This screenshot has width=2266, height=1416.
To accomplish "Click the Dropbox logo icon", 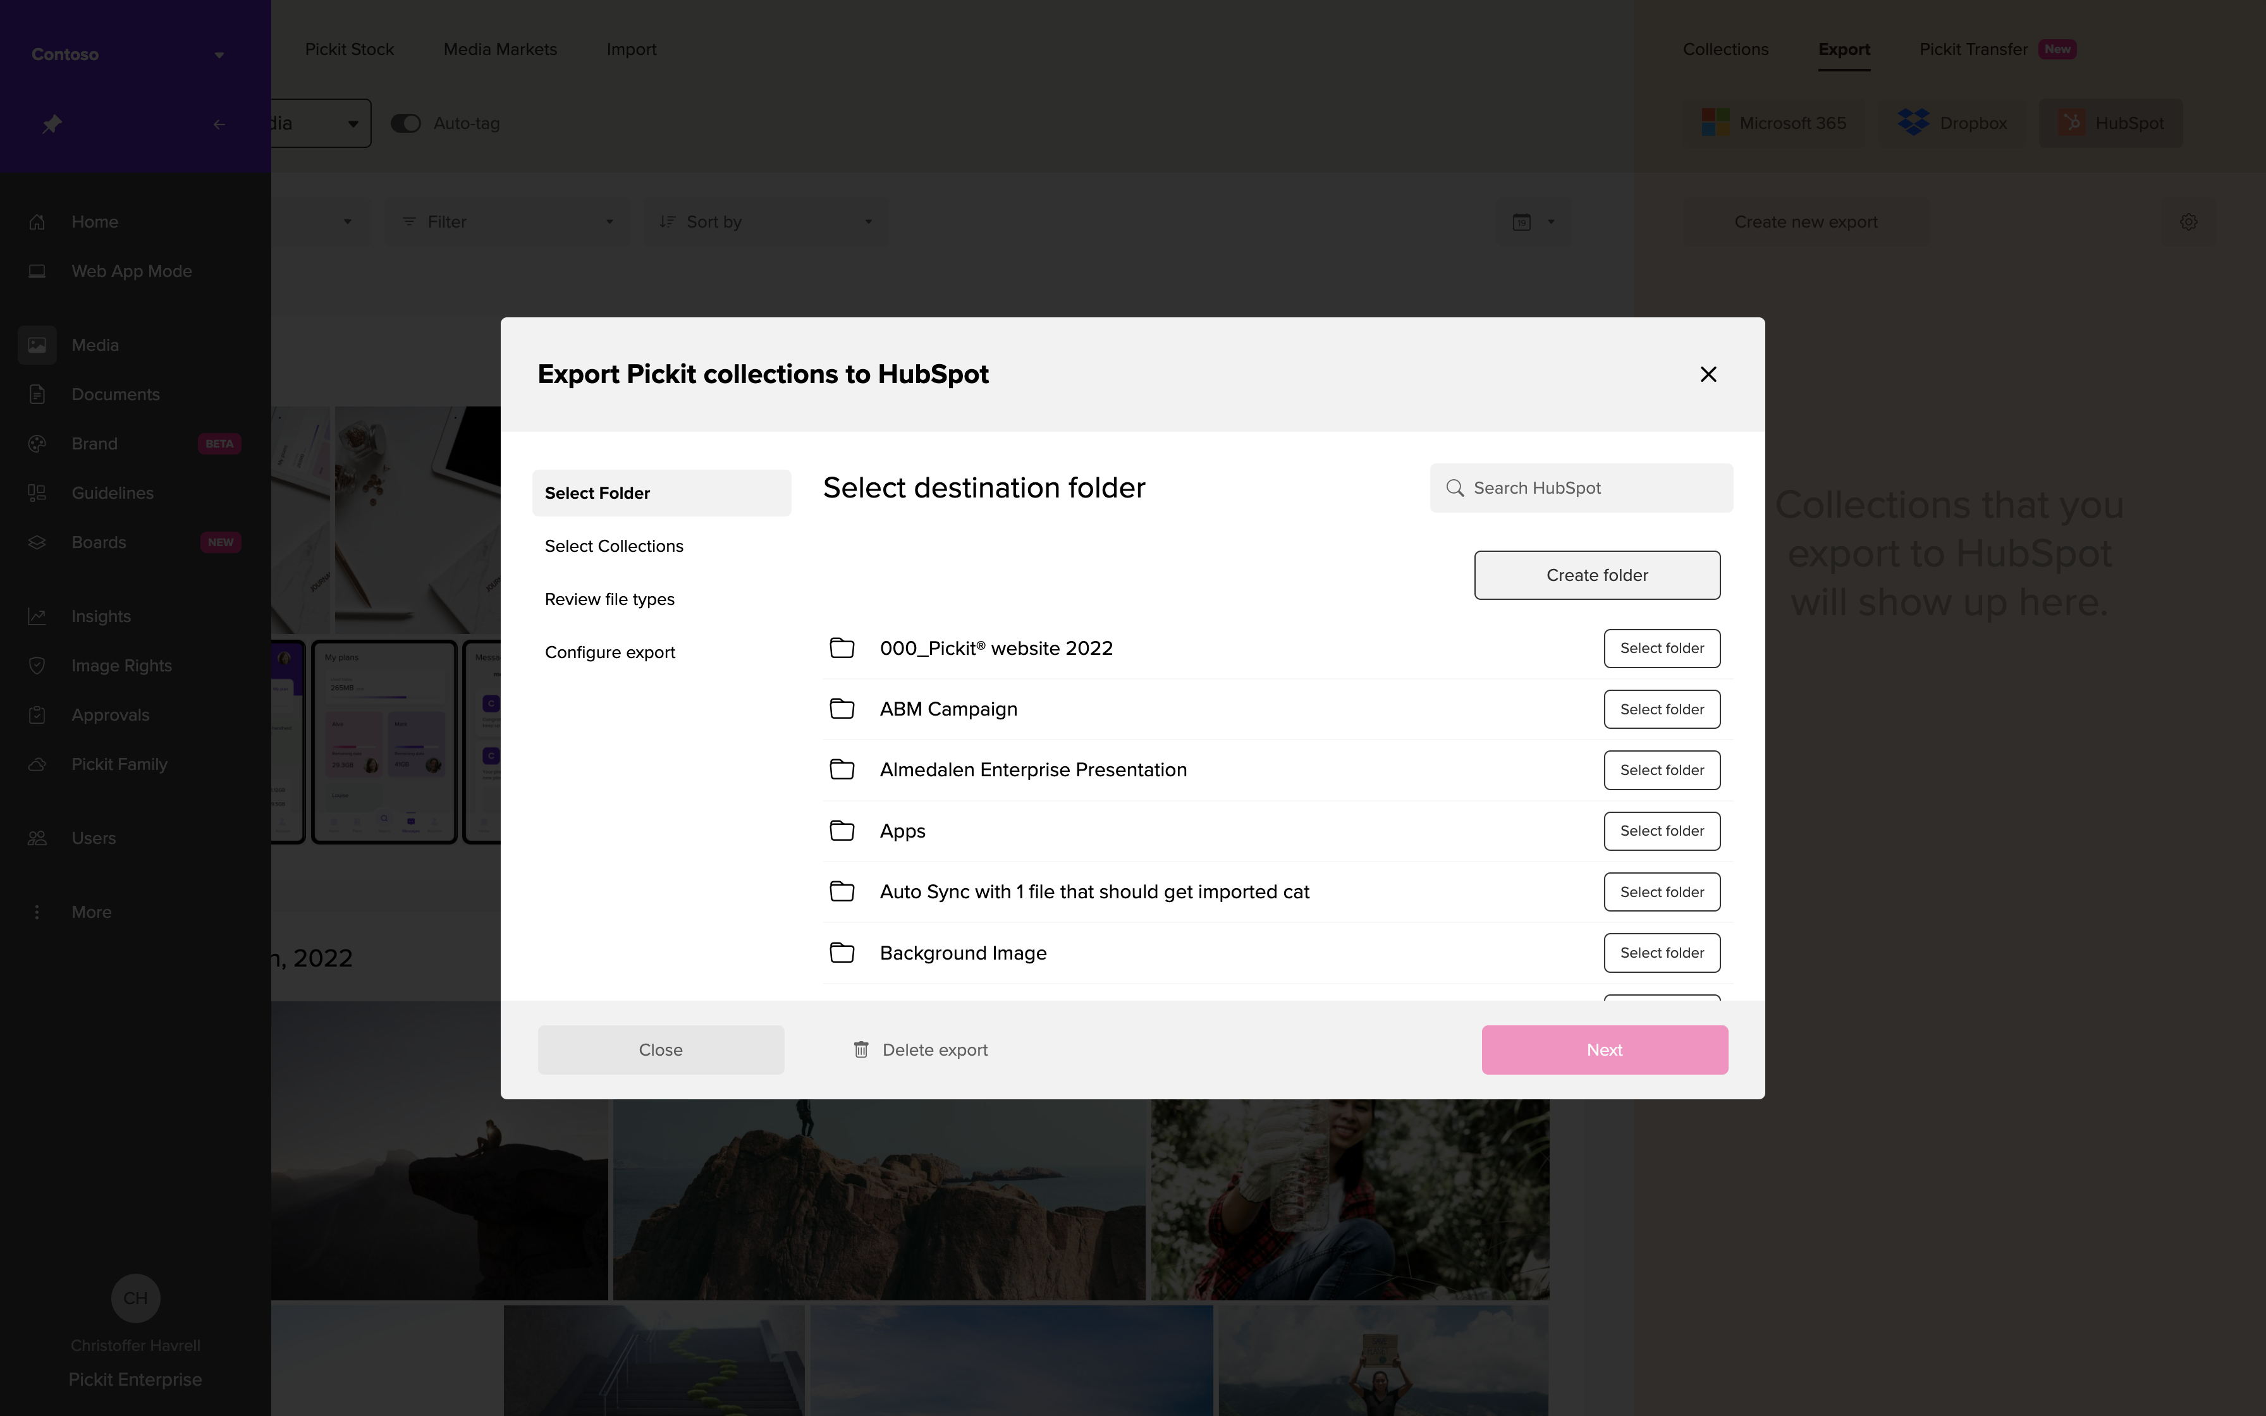I will click(1913, 123).
